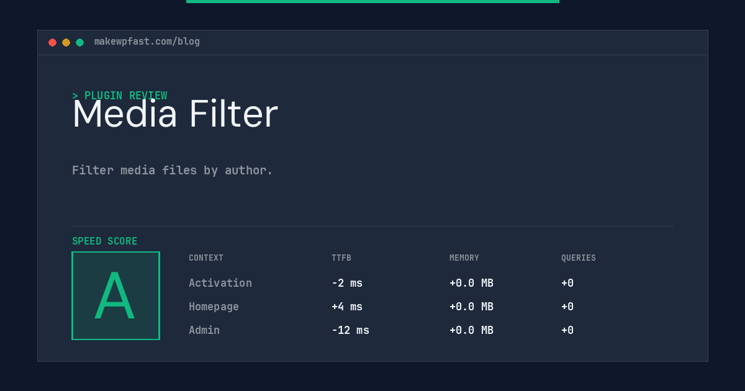
Task: Select the Admin row label
Action: point(204,330)
